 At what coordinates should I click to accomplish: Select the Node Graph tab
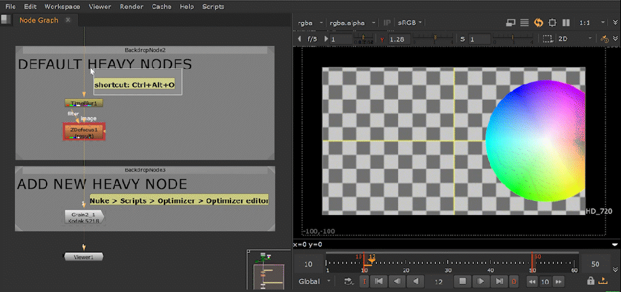click(39, 20)
